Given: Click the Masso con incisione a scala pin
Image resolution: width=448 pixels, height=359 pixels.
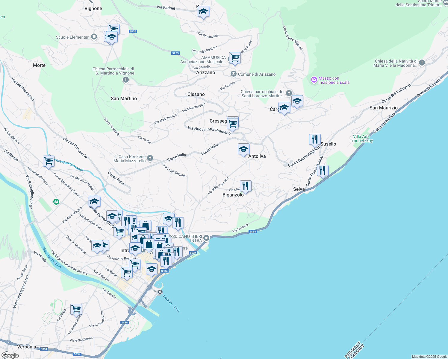Looking at the screenshot, I should (x=314, y=80).
